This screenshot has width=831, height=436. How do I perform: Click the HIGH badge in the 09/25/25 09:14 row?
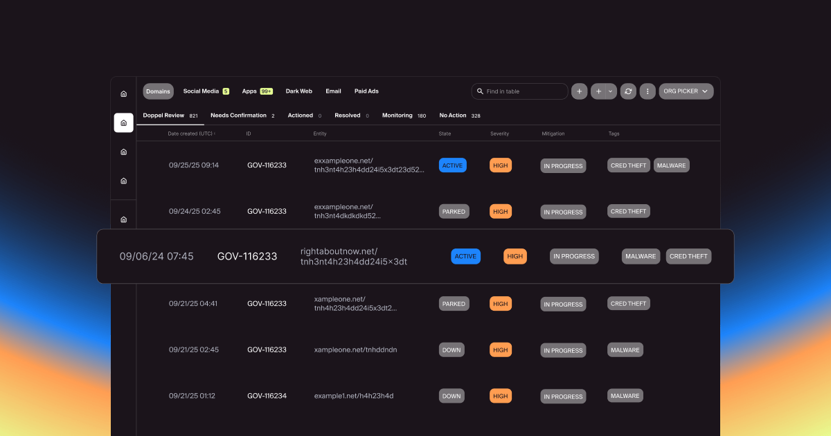coord(501,165)
